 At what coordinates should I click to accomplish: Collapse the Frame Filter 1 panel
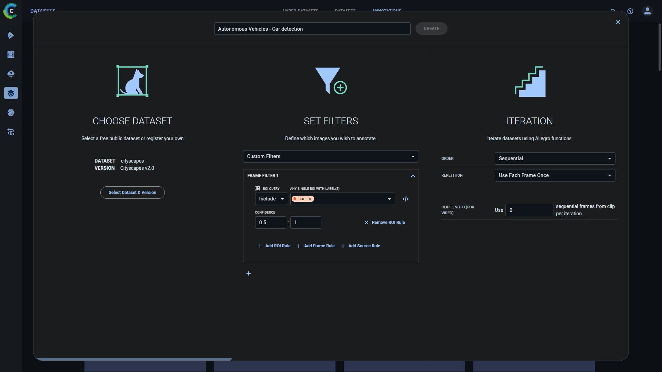coord(413,176)
